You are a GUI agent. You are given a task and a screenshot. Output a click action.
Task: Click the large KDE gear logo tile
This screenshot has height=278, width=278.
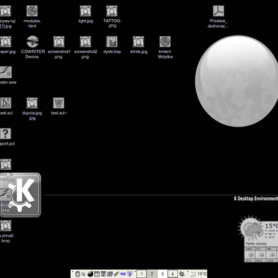(x=20, y=195)
